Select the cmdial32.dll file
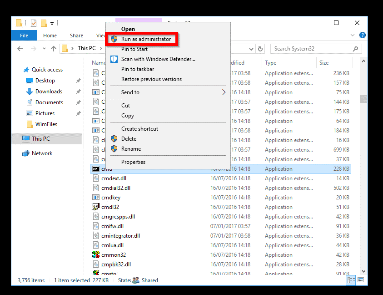This screenshot has width=383, height=295. click(x=116, y=188)
